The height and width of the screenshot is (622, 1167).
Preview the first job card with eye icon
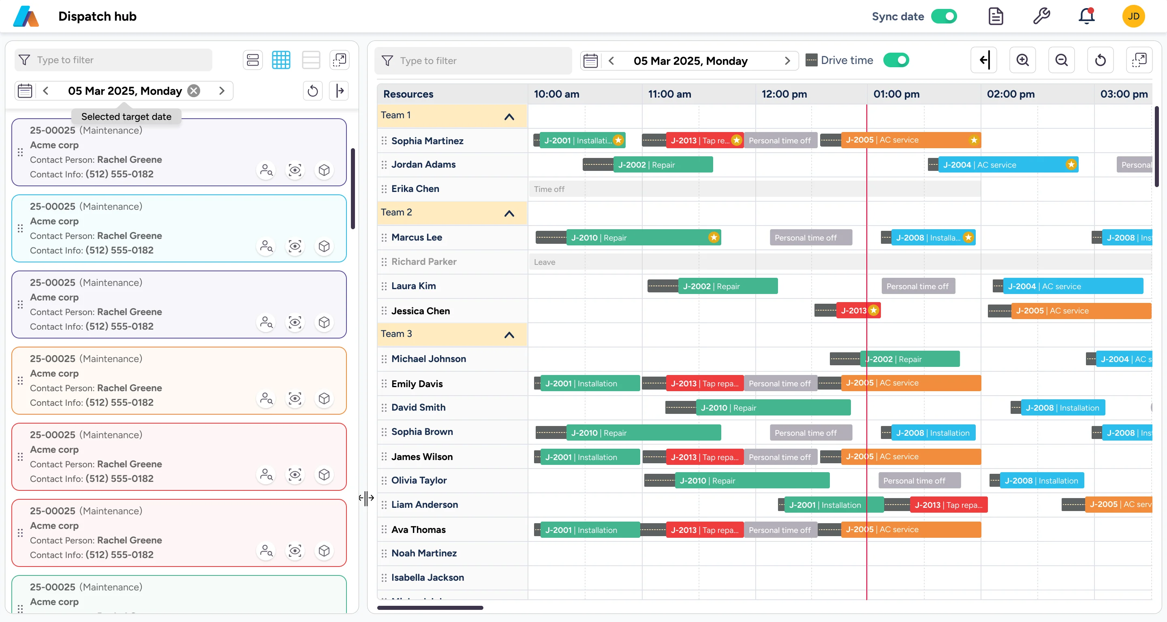[295, 170]
